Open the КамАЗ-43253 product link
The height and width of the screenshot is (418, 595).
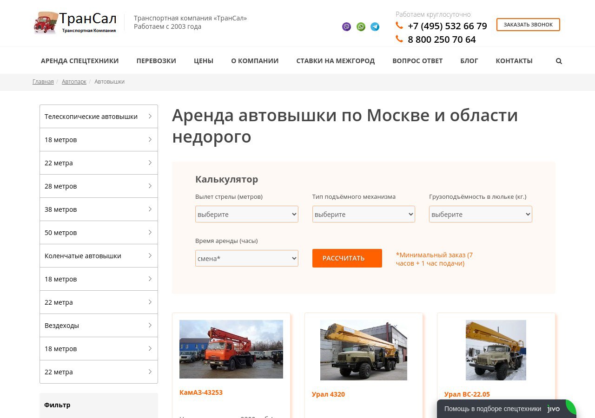point(201,392)
